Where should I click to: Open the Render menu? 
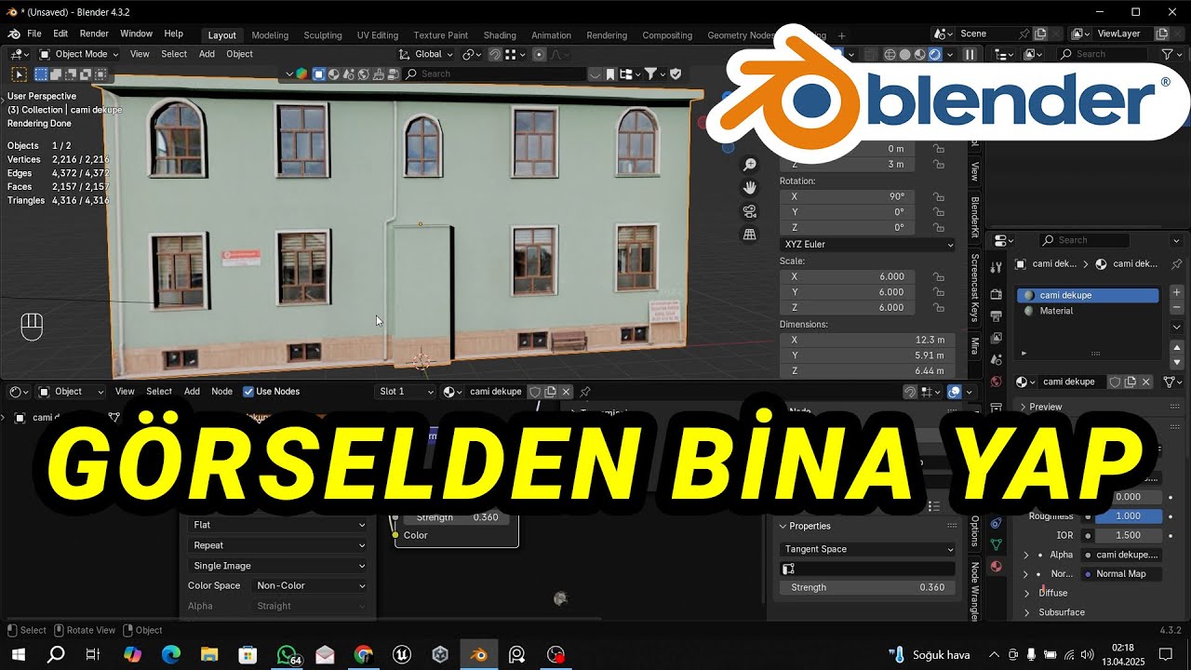(94, 33)
